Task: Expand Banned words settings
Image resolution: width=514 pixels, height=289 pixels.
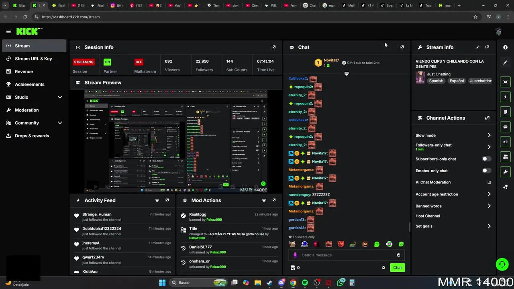Action: click(489, 206)
